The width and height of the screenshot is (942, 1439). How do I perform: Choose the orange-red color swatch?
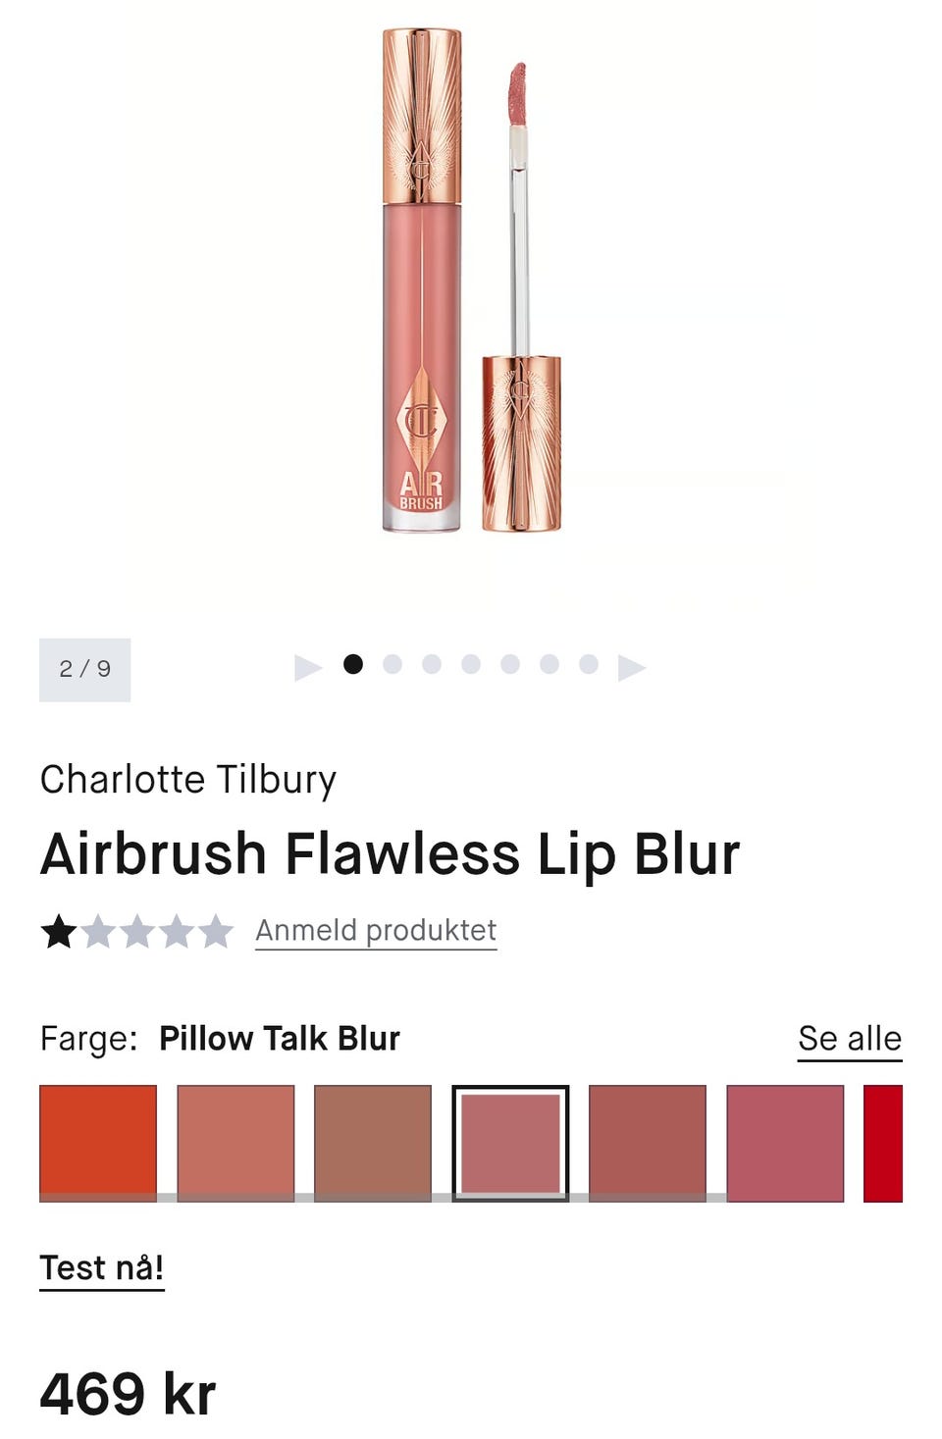(98, 1143)
